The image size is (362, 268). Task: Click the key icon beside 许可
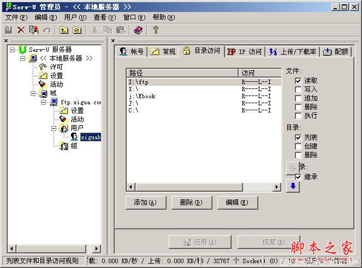click(x=43, y=67)
